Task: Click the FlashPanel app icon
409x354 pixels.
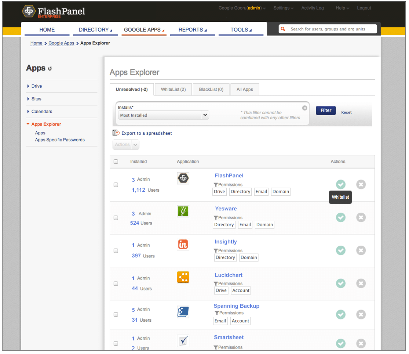Action: point(183,178)
